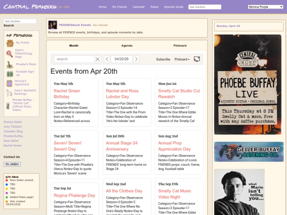Click the Phoebe's Music icon
The width and height of the screenshot is (287, 215).
point(10,65)
